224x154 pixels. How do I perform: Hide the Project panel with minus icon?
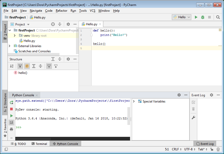tap(75, 24)
